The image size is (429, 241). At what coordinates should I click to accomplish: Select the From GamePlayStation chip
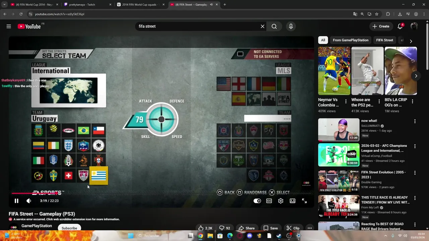tap(351, 40)
